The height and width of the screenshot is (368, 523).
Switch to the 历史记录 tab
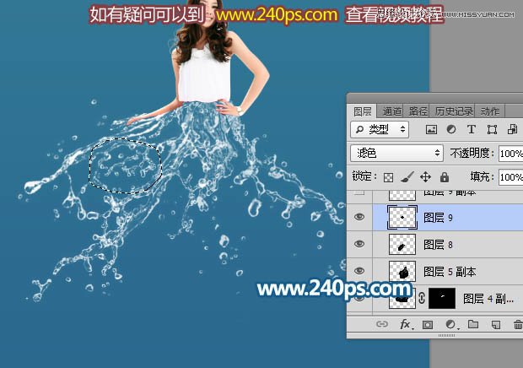pos(454,111)
